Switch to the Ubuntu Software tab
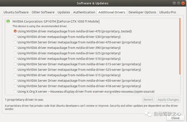Viewport: 187px width, 122px height. tap(16, 12)
